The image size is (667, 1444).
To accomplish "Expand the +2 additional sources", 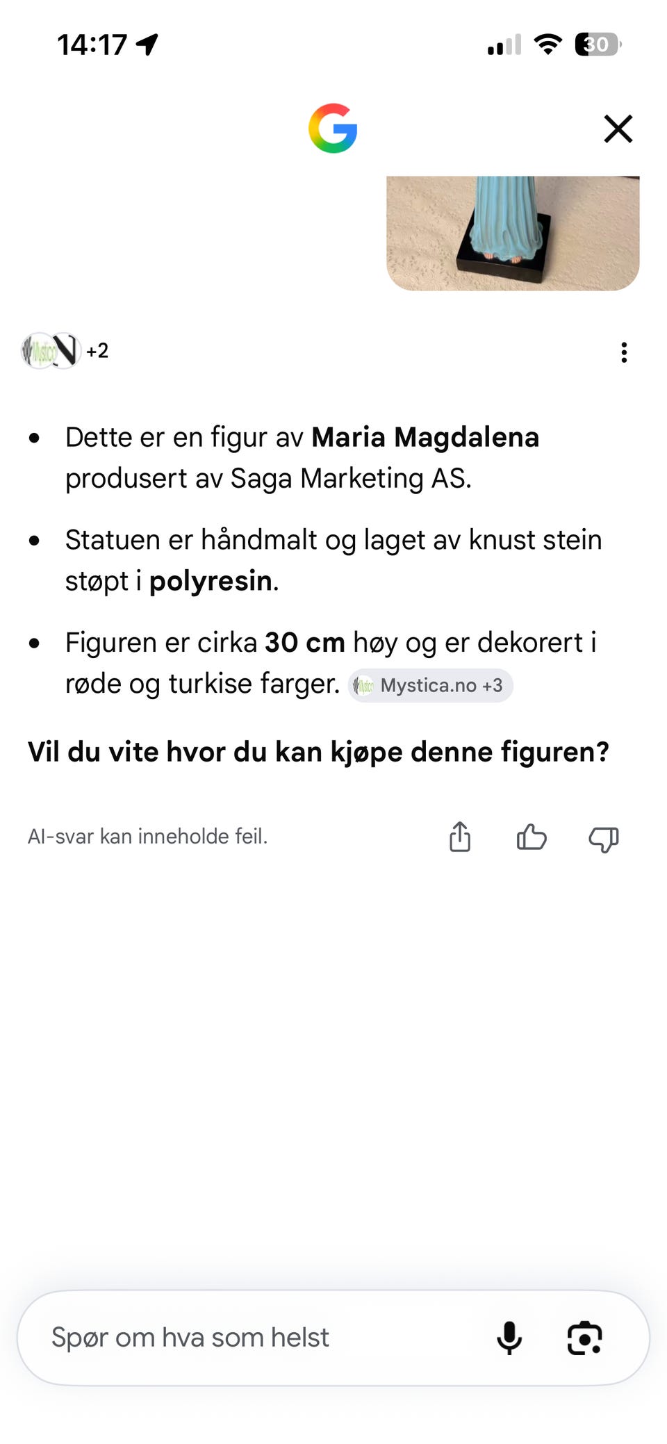I will (x=97, y=351).
